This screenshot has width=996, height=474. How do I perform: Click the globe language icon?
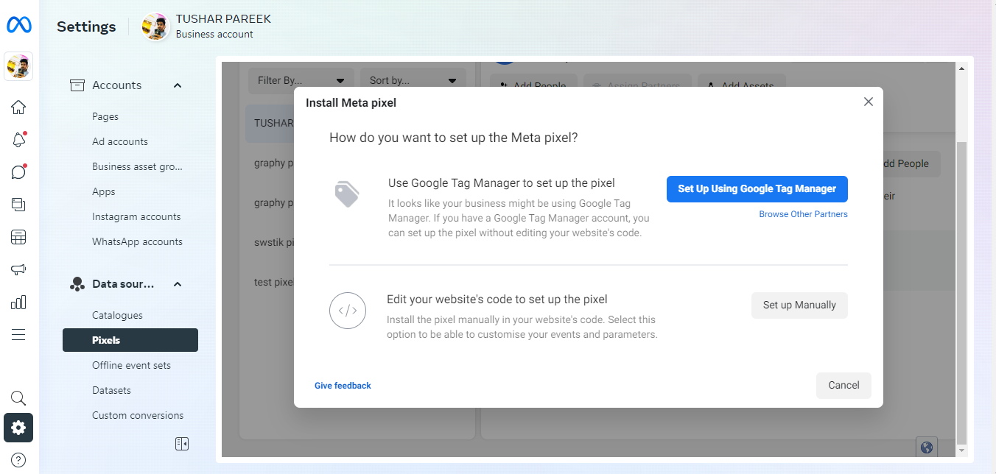[926, 446]
